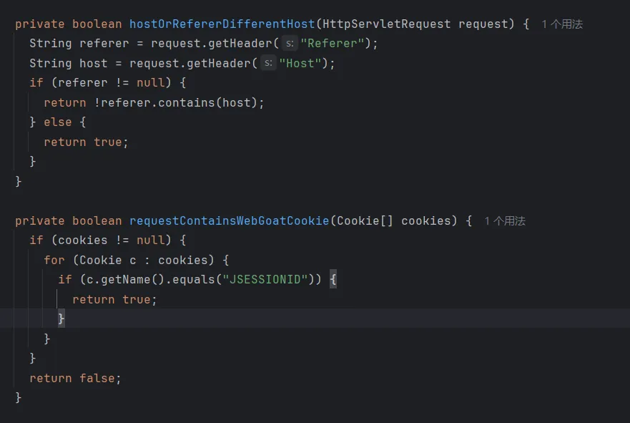Click the return false statement
The height and width of the screenshot is (423, 630).
tap(75, 378)
